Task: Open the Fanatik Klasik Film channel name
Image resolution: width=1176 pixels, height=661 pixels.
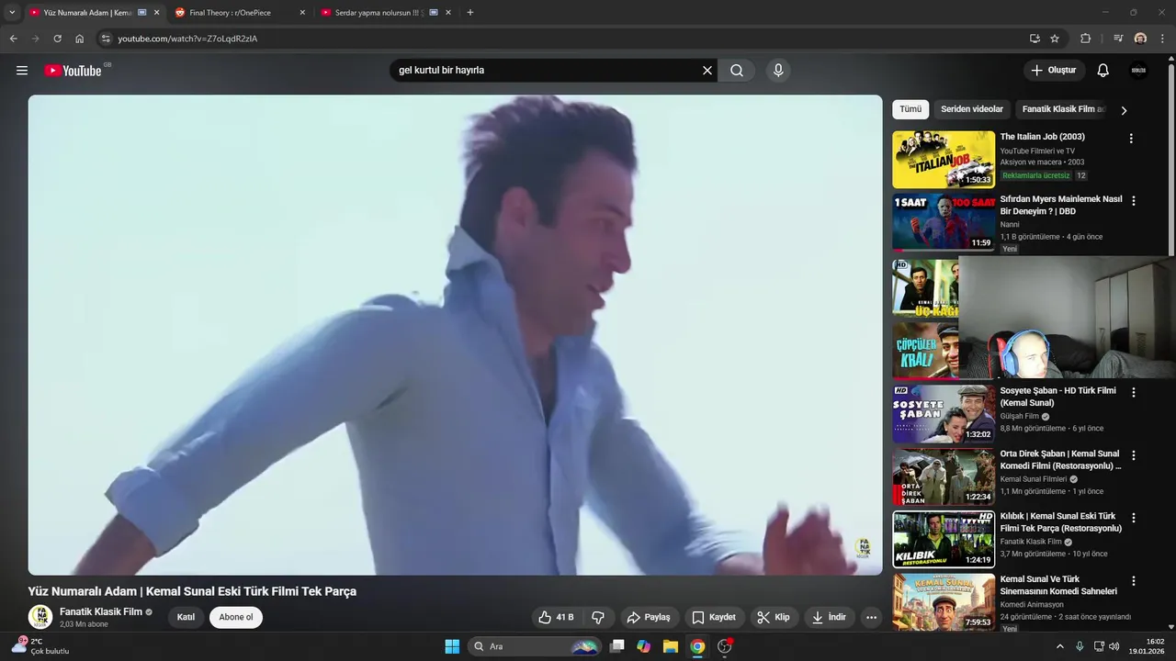Action: coord(101,611)
